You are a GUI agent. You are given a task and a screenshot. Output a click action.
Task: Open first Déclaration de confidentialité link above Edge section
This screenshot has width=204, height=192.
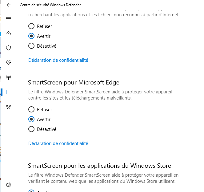click(x=58, y=60)
